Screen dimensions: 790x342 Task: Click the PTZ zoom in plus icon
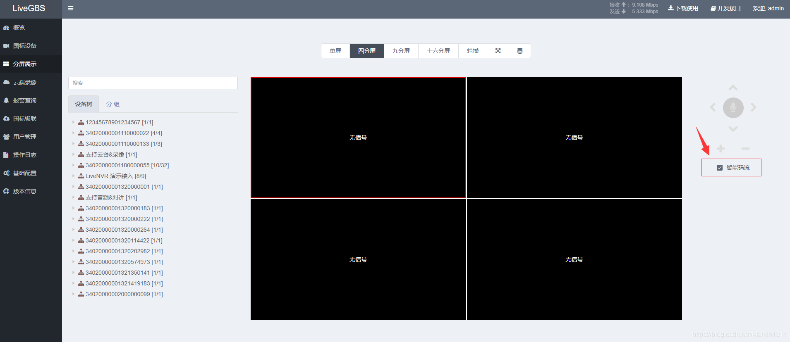(x=721, y=149)
